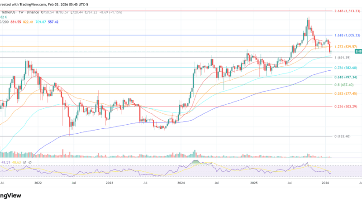Click the 0.236 (303.29) Fibonacci level label
The height and width of the screenshot is (204, 362).
346,107
